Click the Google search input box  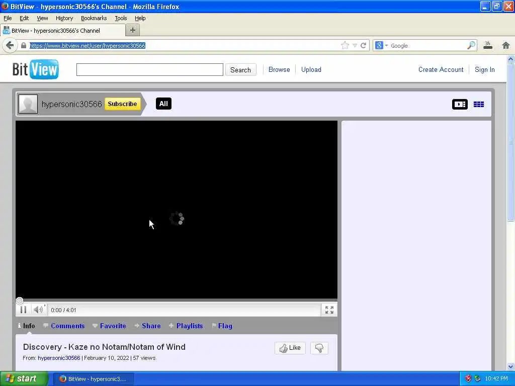point(427,46)
